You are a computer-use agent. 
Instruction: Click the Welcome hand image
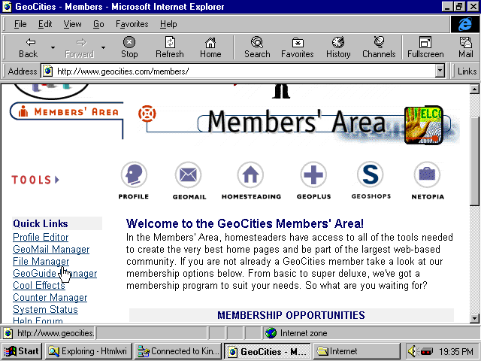pyautogui.click(x=424, y=125)
